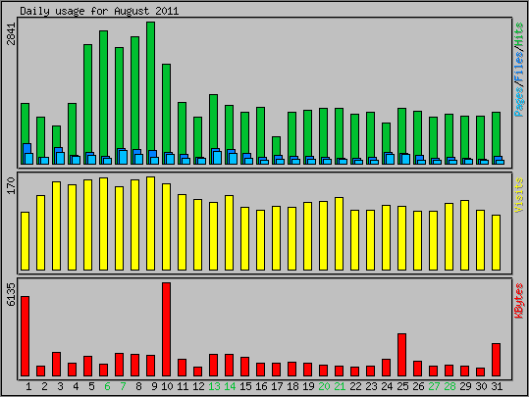The image size is (529, 397).
Task: Click the red KBytes bar for day 24
Action: (x=387, y=368)
